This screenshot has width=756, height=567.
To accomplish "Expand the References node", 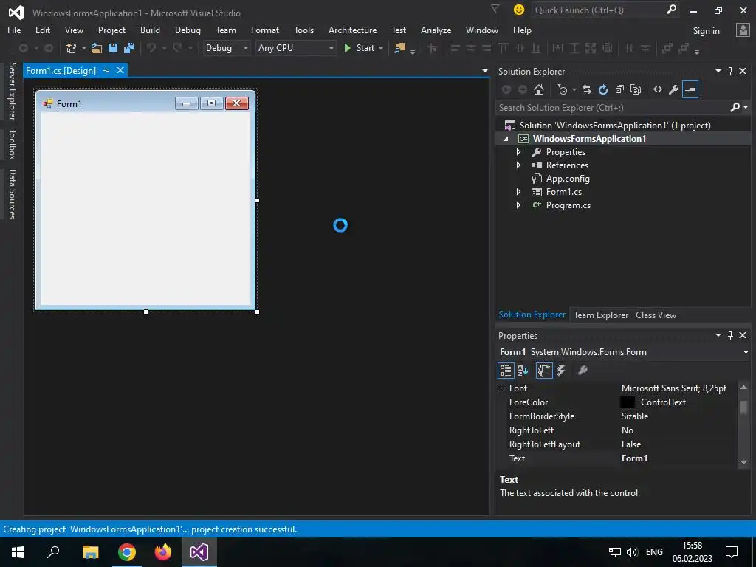I will point(518,165).
